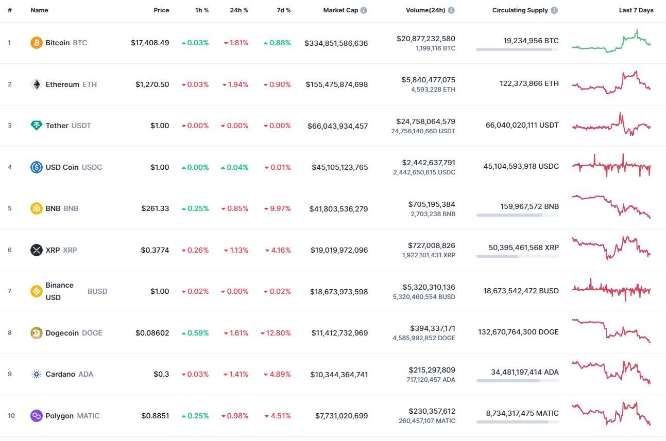666x441 pixels.
Task: Sort by the 7d % header
Action: tap(284, 10)
